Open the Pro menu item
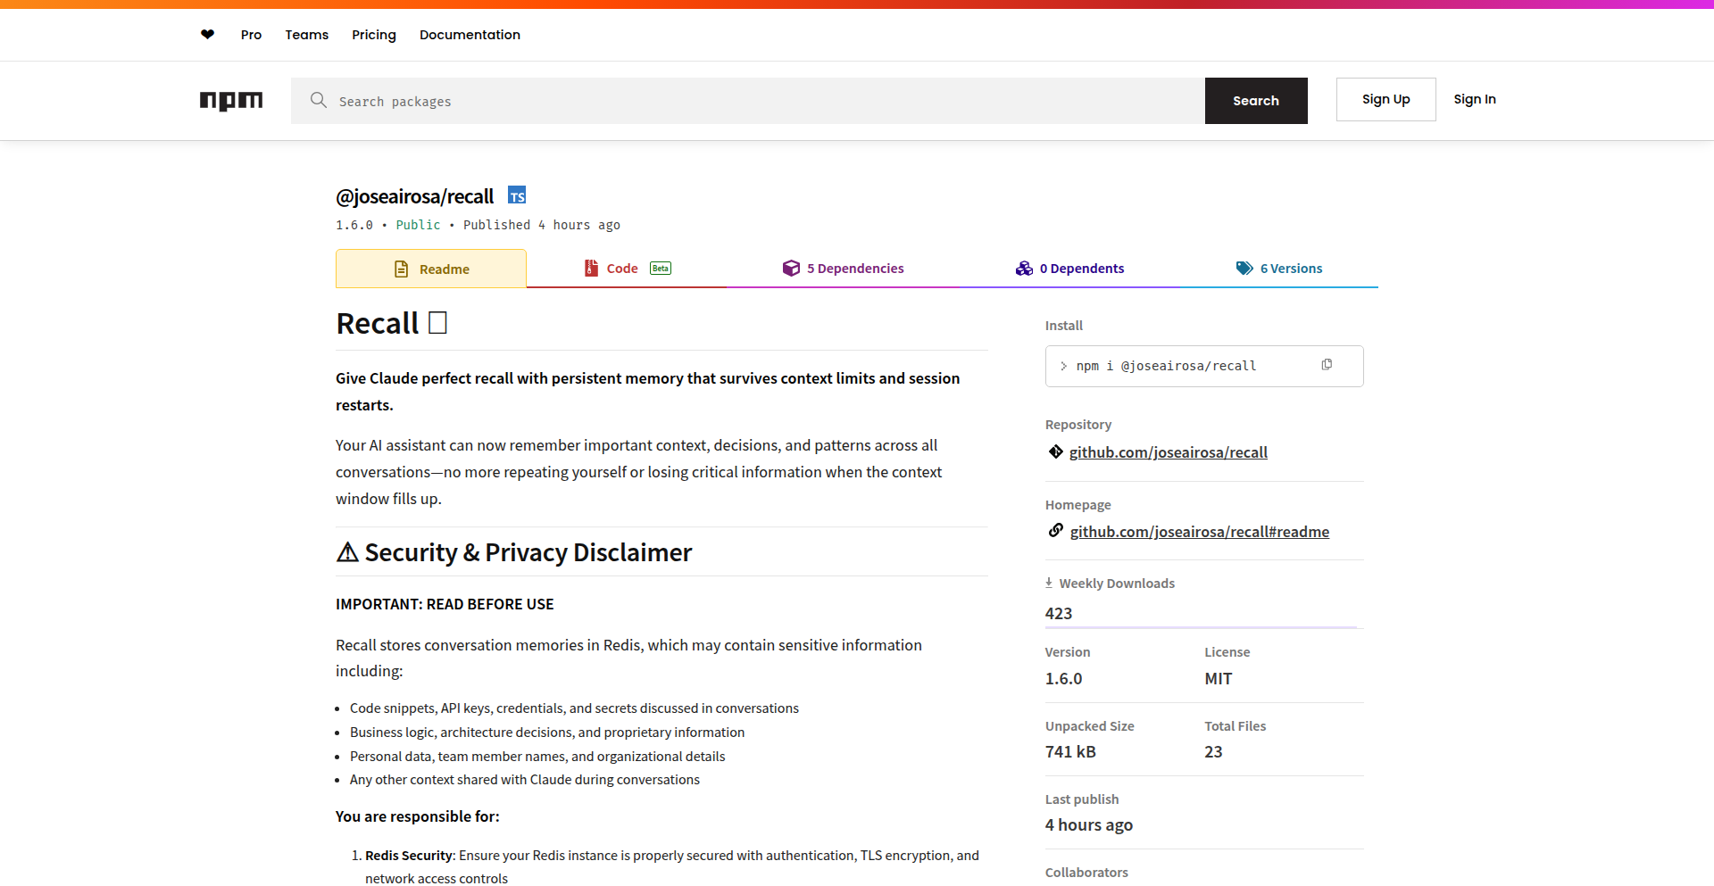This screenshot has height=886, width=1714. (251, 35)
